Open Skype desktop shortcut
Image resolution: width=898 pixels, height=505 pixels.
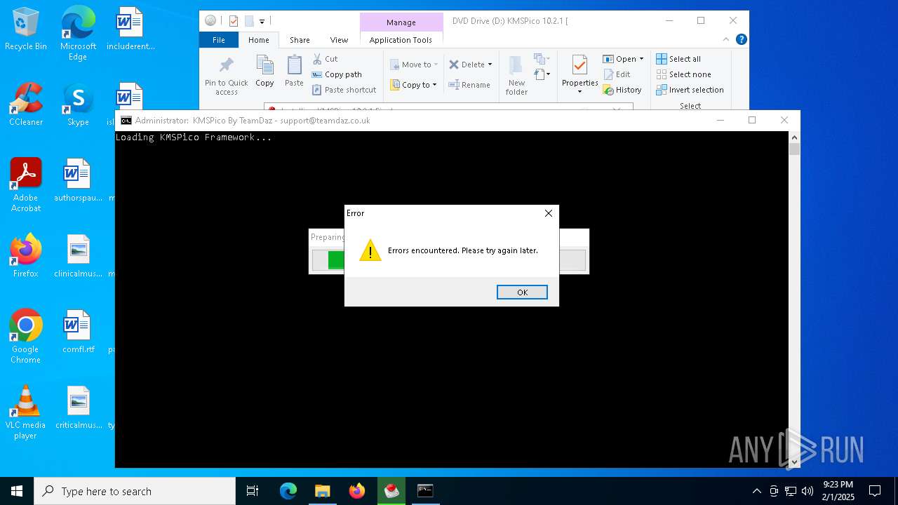pyautogui.click(x=78, y=105)
